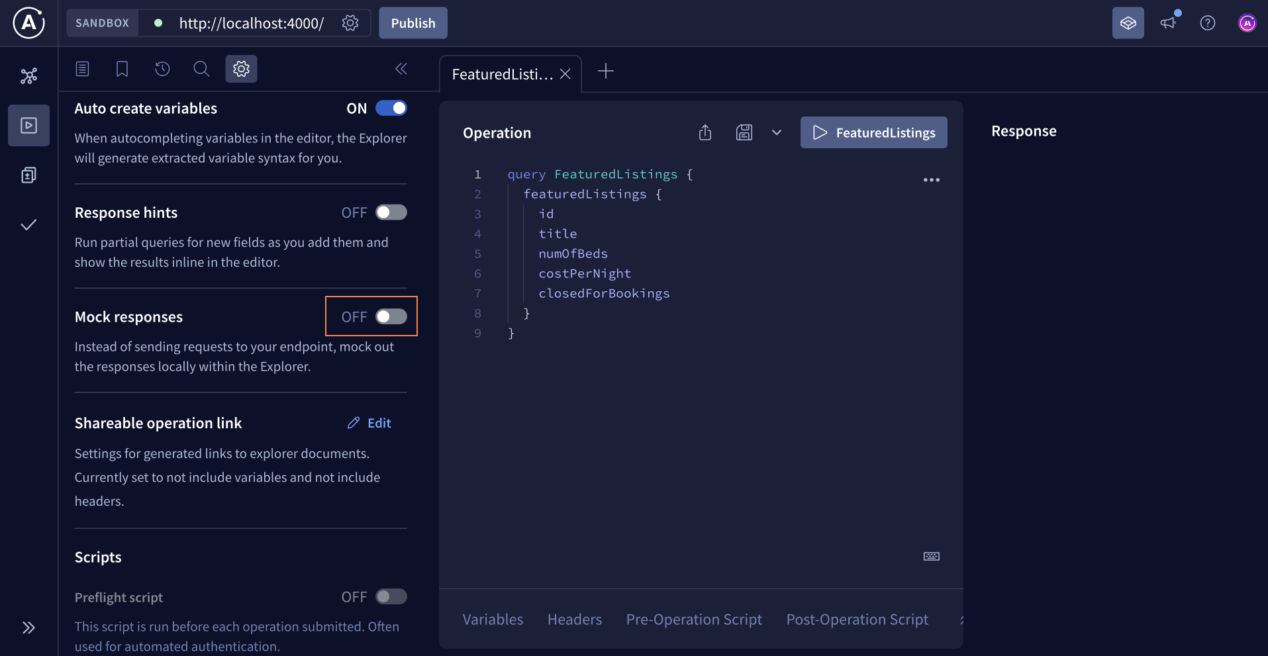Expand the save options dropdown arrow
Image resolution: width=1268 pixels, height=656 pixels.
point(777,133)
